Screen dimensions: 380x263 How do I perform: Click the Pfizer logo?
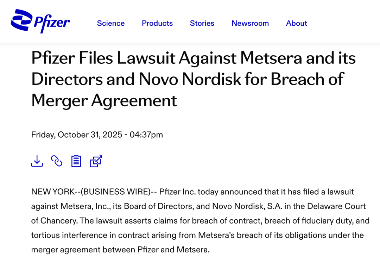(x=40, y=22)
